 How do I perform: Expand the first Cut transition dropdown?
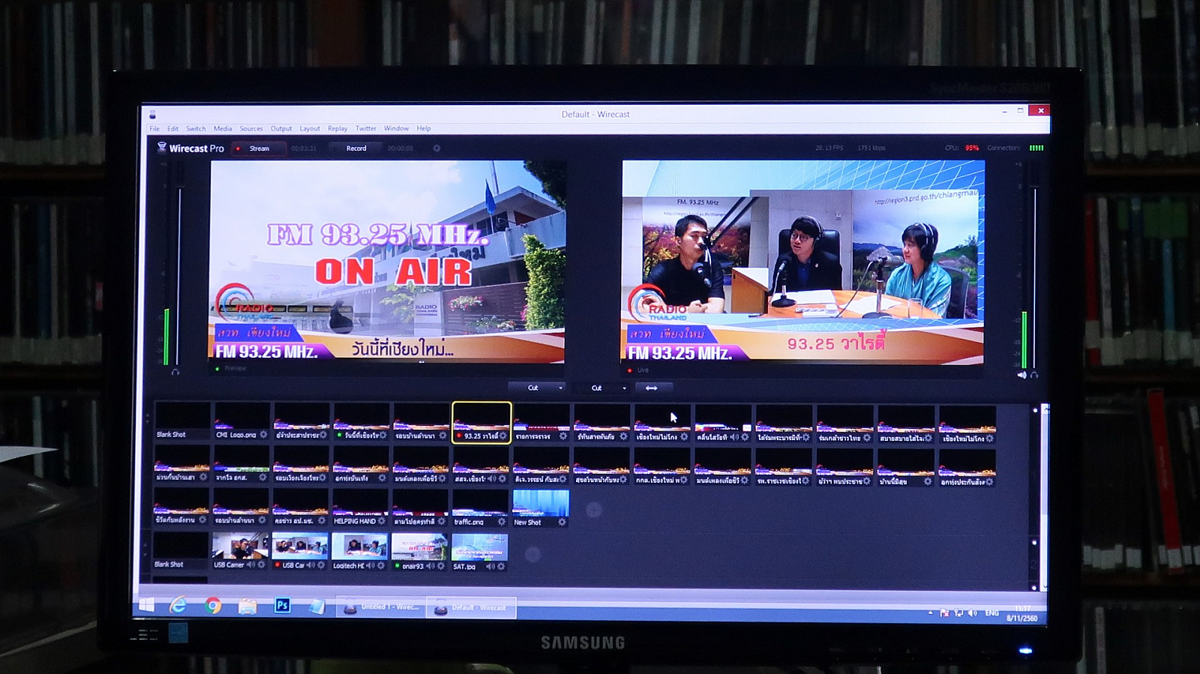pyautogui.click(x=560, y=388)
